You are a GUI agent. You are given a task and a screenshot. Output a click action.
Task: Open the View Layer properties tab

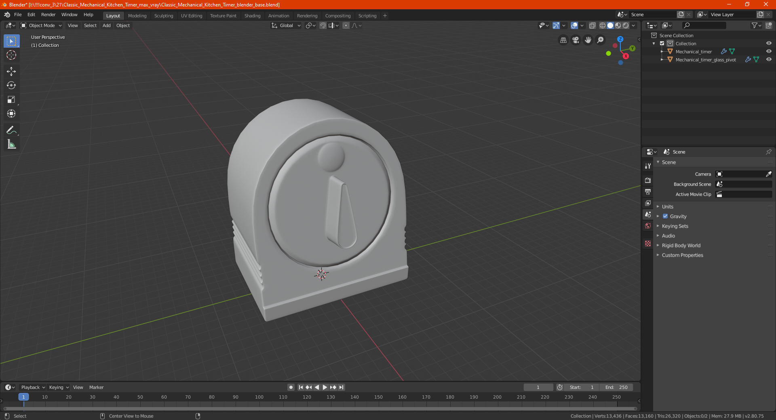[648, 203]
